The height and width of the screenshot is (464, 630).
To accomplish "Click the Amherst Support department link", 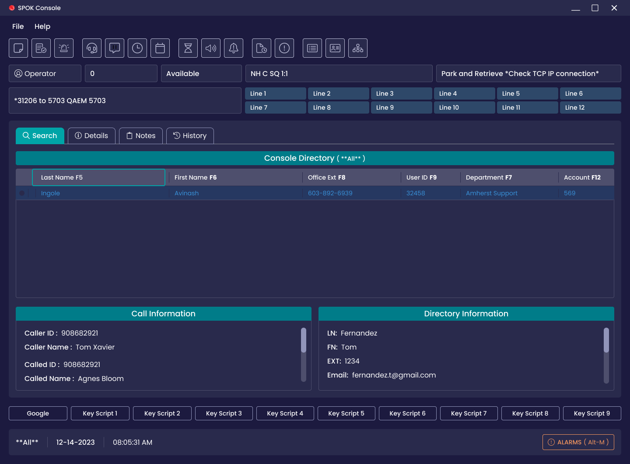I will (x=491, y=193).
